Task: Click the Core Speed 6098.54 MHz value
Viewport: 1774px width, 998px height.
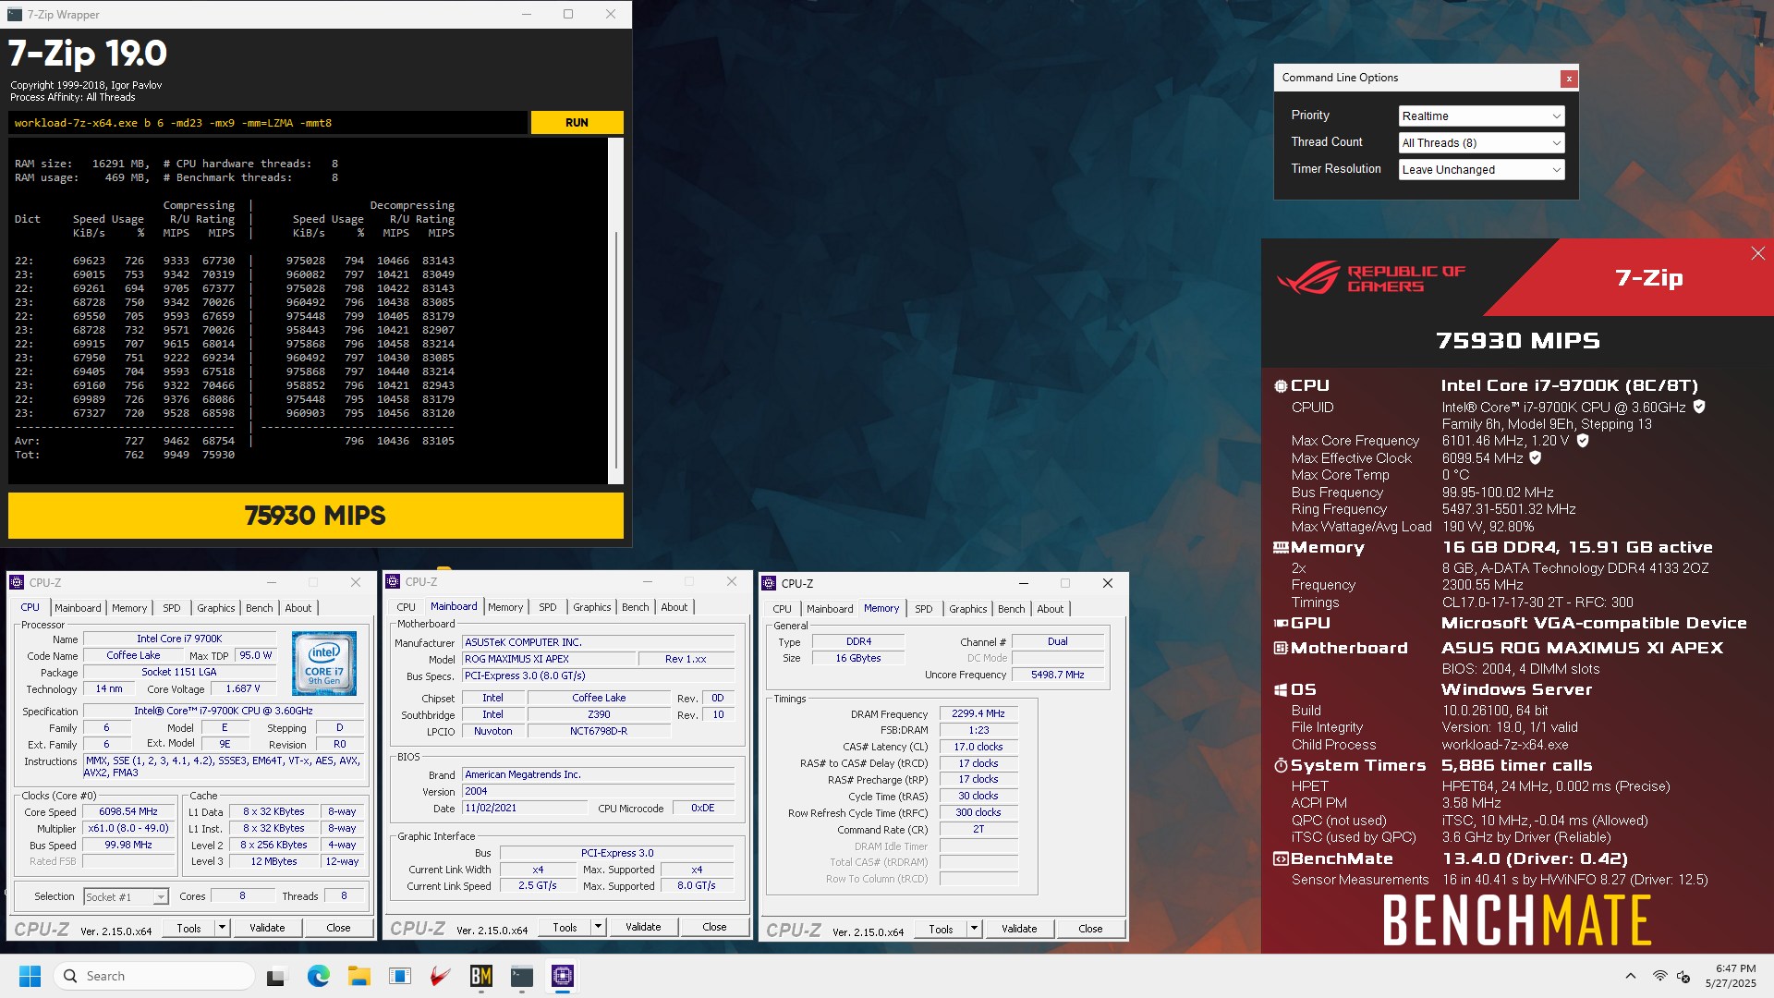Action: tap(128, 811)
